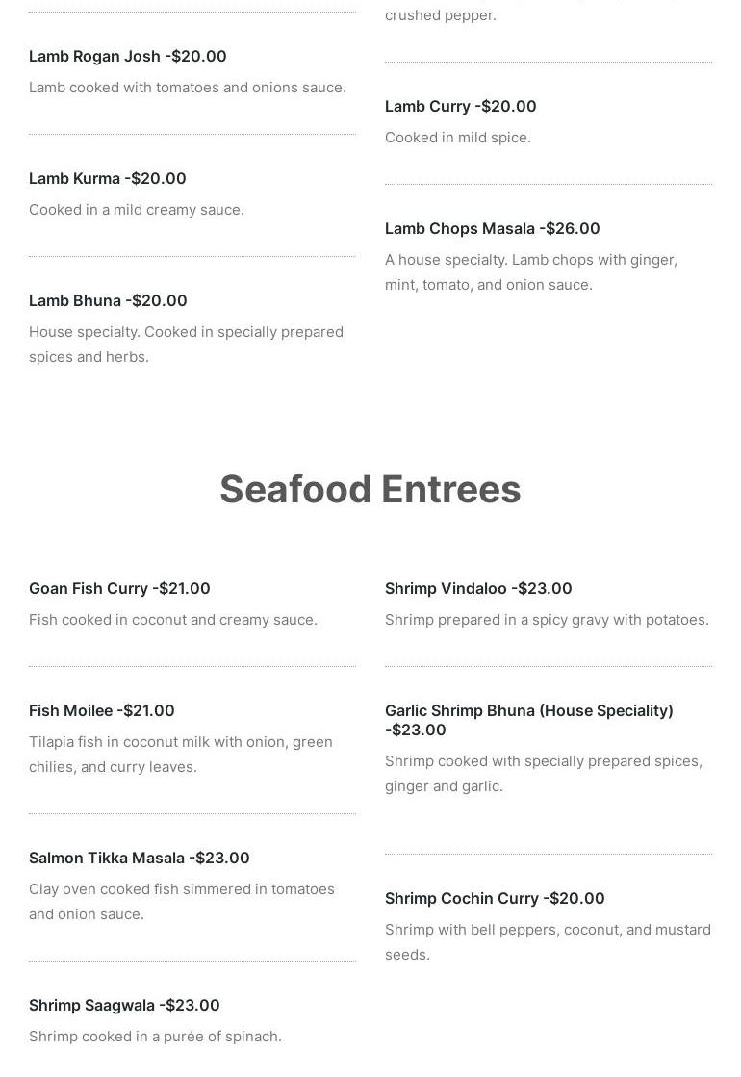This screenshot has height=1077, width=741.
Task: Open the Lamb Kurma item
Action: [x=107, y=179]
